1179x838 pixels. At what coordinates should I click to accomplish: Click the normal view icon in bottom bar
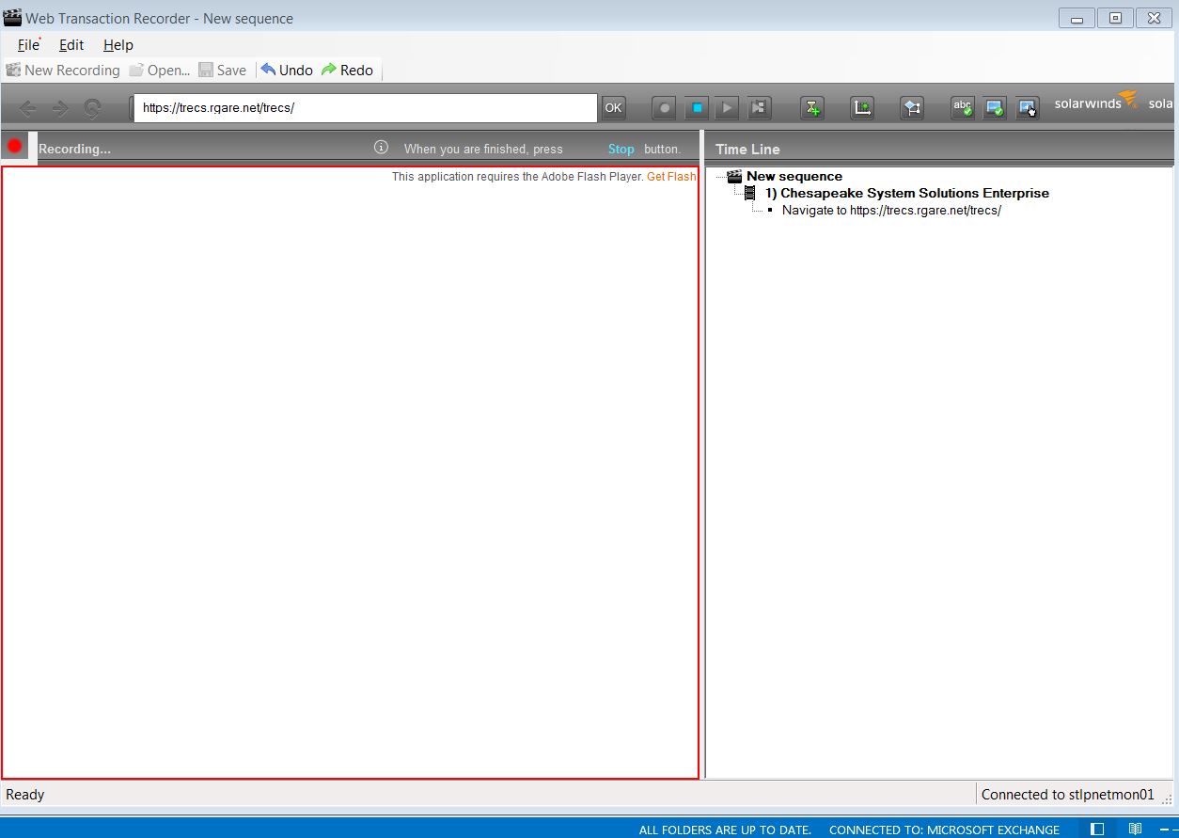point(1097,830)
